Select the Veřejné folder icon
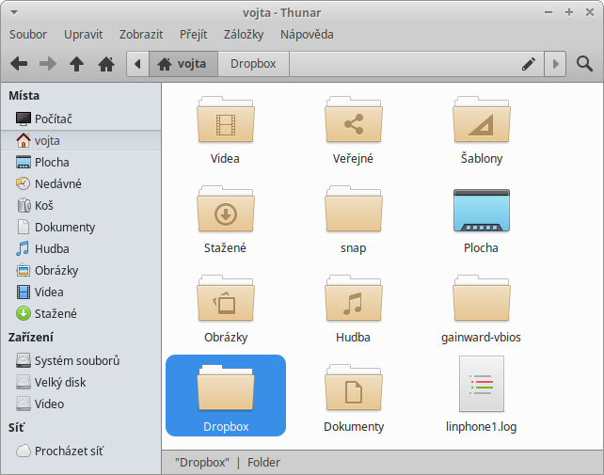Viewport: 604px width, 475px height. coord(354,120)
